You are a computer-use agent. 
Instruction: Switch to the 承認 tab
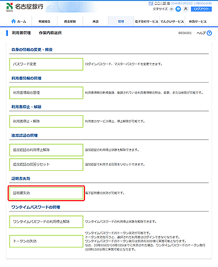pos(95,21)
